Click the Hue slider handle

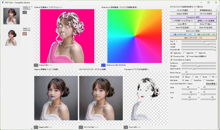tap(203, 41)
